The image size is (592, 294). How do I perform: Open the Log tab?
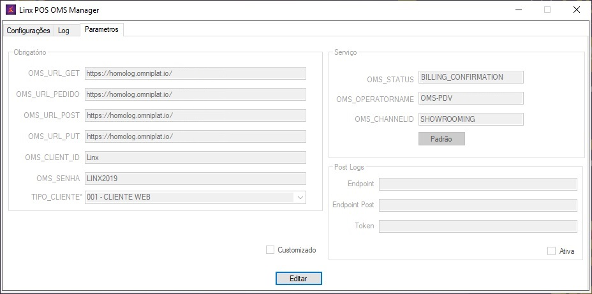(64, 30)
